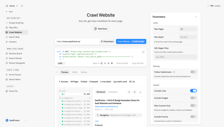Enable Include Frames toggle
The height and width of the screenshot is (127, 224).
pyautogui.click(x=193, y=117)
